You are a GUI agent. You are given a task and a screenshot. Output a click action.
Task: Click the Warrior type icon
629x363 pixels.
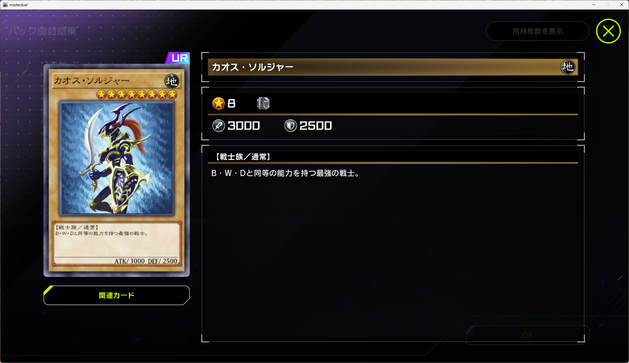(x=263, y=103)
